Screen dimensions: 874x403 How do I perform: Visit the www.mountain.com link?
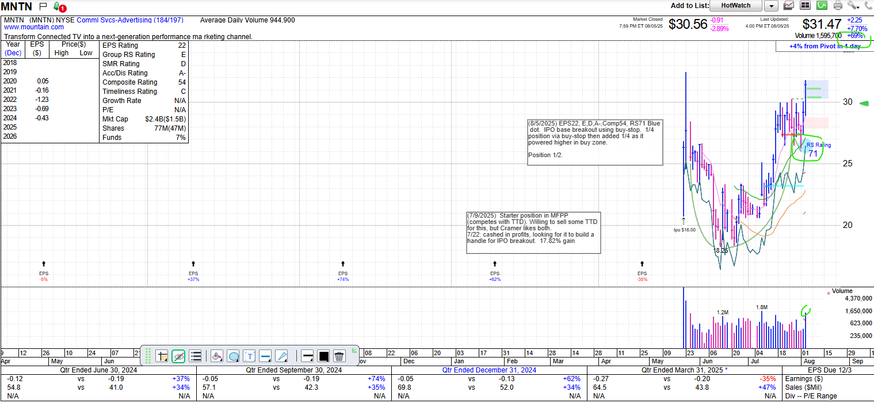click(33, 27)
